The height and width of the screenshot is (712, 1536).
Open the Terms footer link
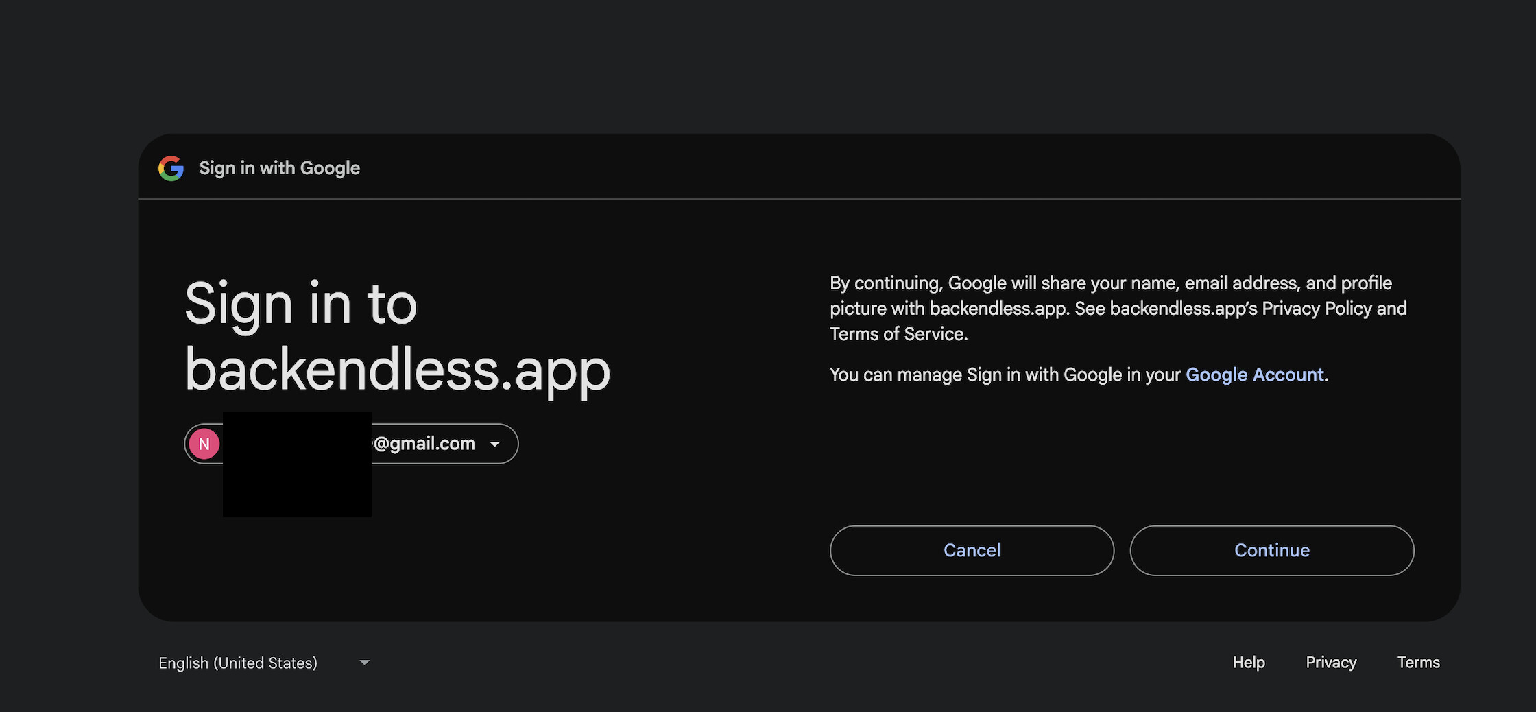point(1419,662)
